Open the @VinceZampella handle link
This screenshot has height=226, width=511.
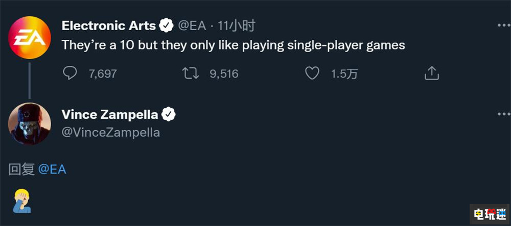(111, 133)
